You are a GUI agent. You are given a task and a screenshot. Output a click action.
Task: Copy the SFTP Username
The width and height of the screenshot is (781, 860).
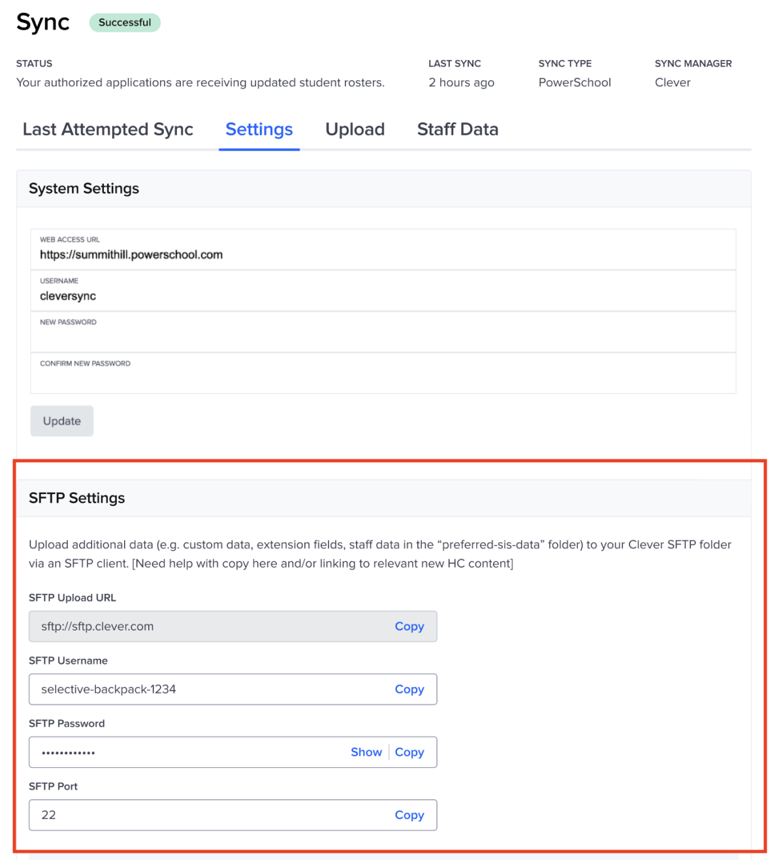click(409, 689)
